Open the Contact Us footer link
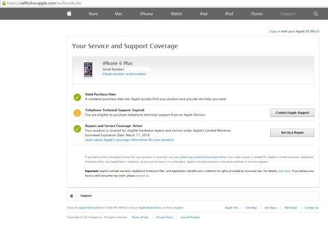Image resolution: width=328 pixels, height=241 pixels. pos(312,208)
